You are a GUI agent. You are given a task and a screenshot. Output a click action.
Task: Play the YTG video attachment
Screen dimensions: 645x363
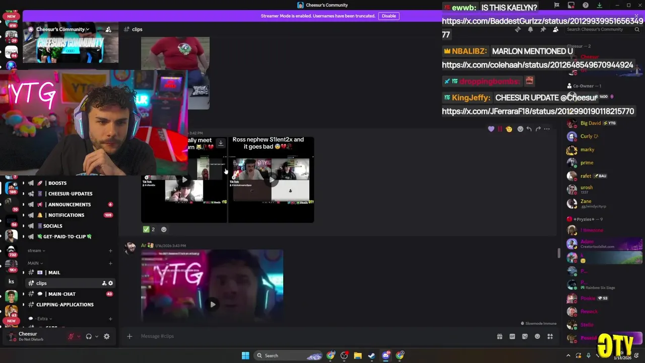pos(213,304)
